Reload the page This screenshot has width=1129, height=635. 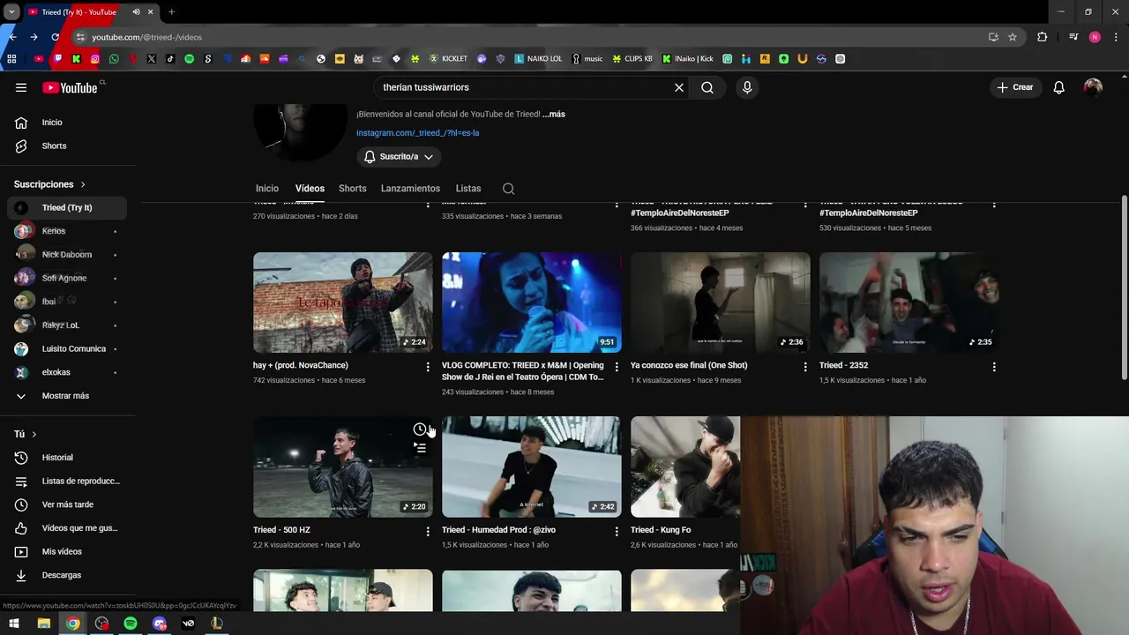(55, 37)
